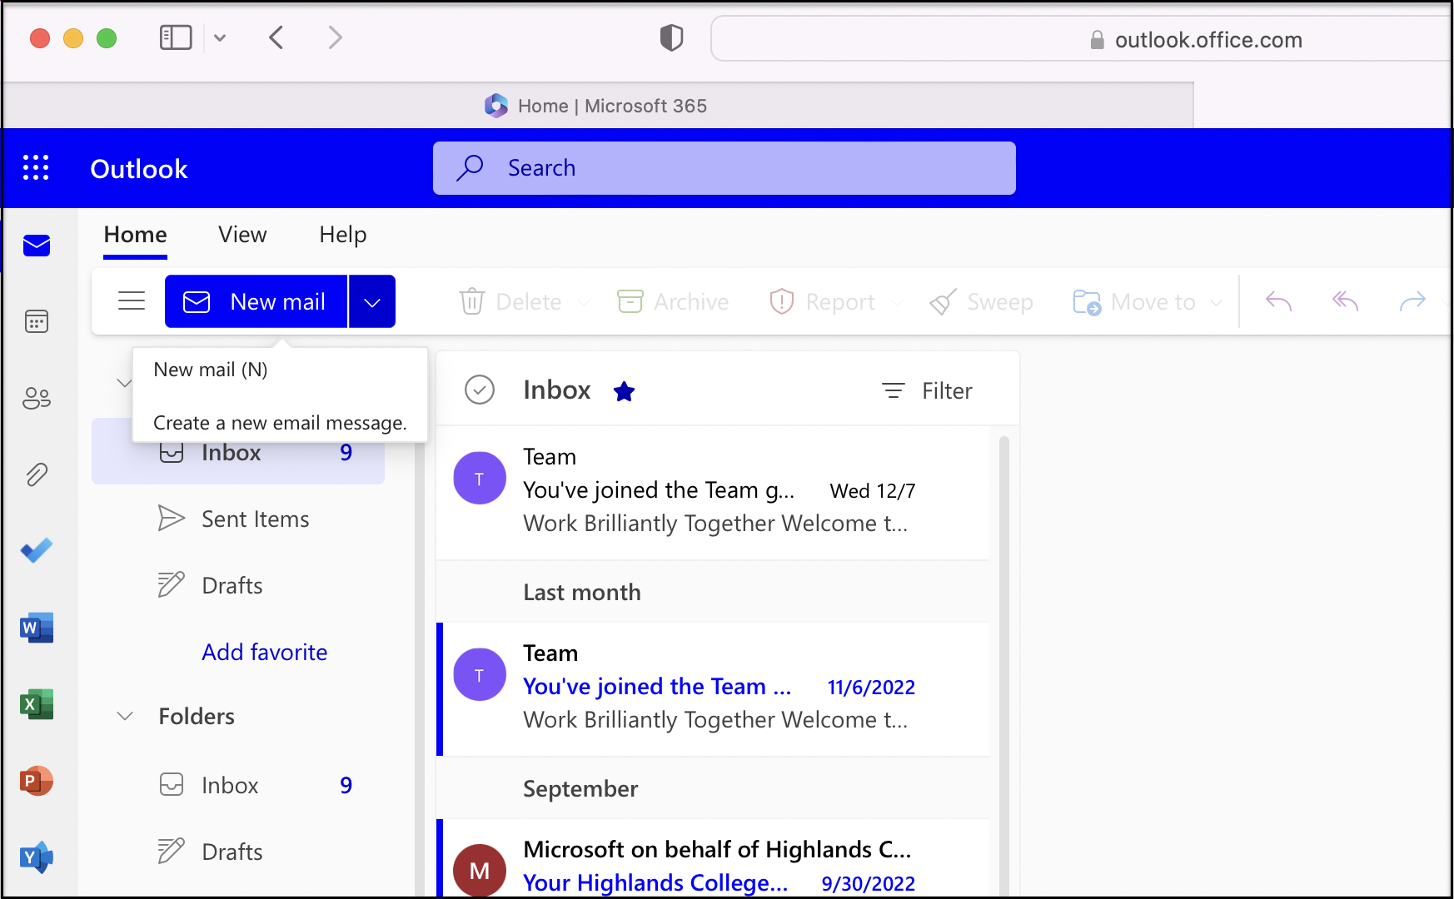Expand the New mail dropdown arrow
The image size is (1454, 899).
(372, 302)
